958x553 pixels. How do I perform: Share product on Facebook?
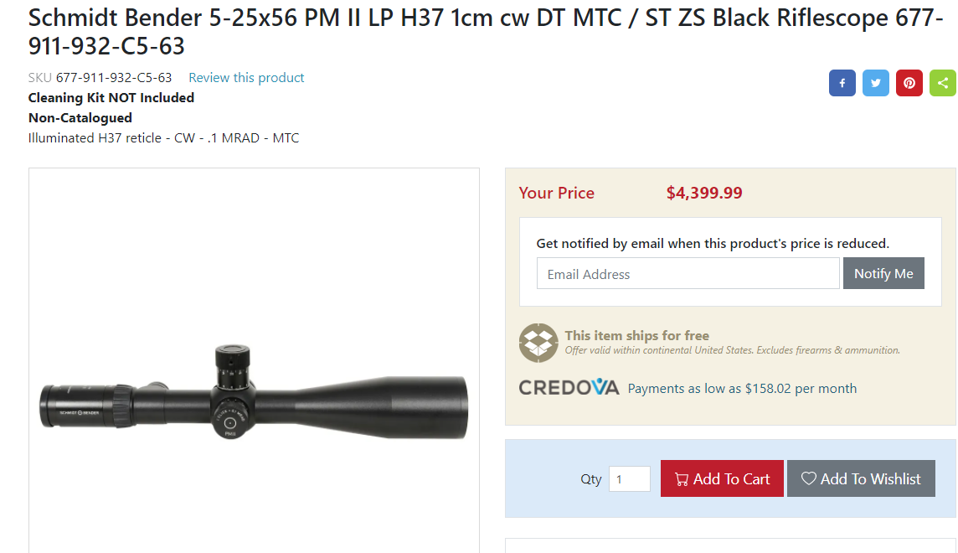click(842, 83)
